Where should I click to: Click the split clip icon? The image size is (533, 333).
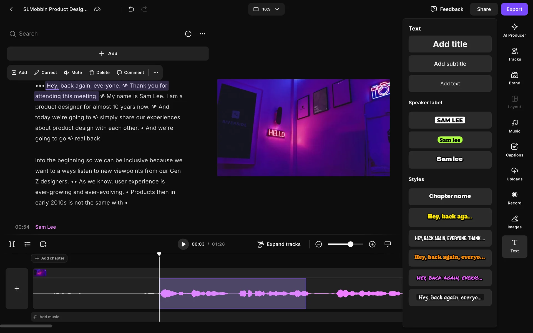[12, 244]
